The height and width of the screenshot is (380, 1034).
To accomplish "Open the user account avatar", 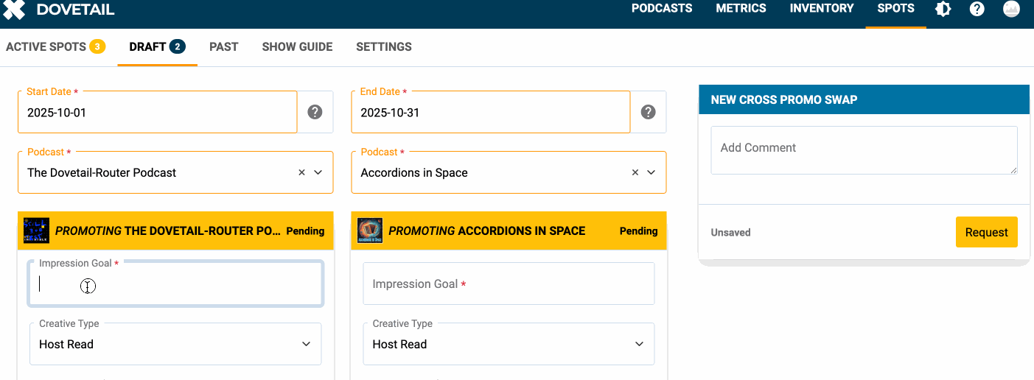I will click(1011, 10).
